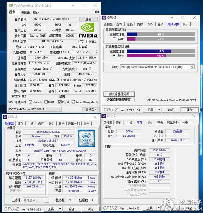Enable the CUDA checkbox
This screenshot has width=203, height=213.
(46, 102)
